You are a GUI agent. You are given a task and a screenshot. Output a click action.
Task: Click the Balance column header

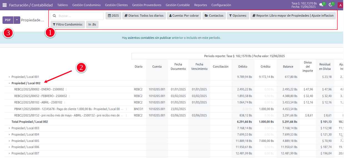coord(288,67)
